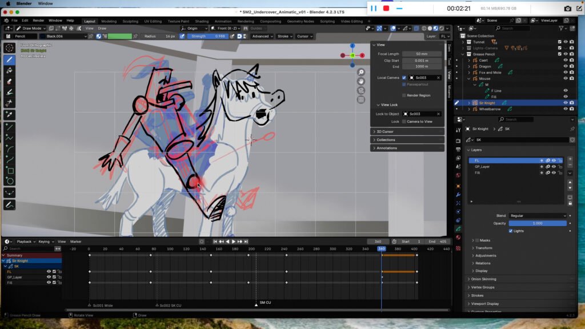Click the pan hand viewport icon

(361, 81)
